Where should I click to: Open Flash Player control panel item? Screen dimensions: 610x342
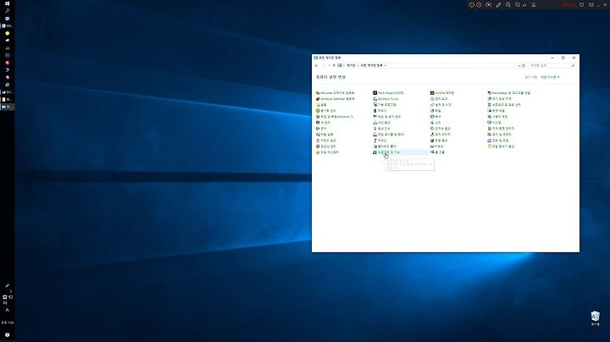[388, 93]
